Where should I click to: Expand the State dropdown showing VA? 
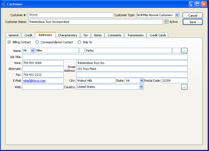pyautogui.click(x=141, y=81)
